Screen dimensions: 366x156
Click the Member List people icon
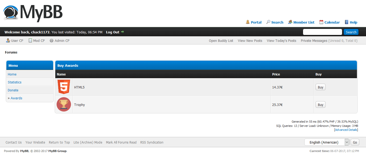(x=290, y=22)
